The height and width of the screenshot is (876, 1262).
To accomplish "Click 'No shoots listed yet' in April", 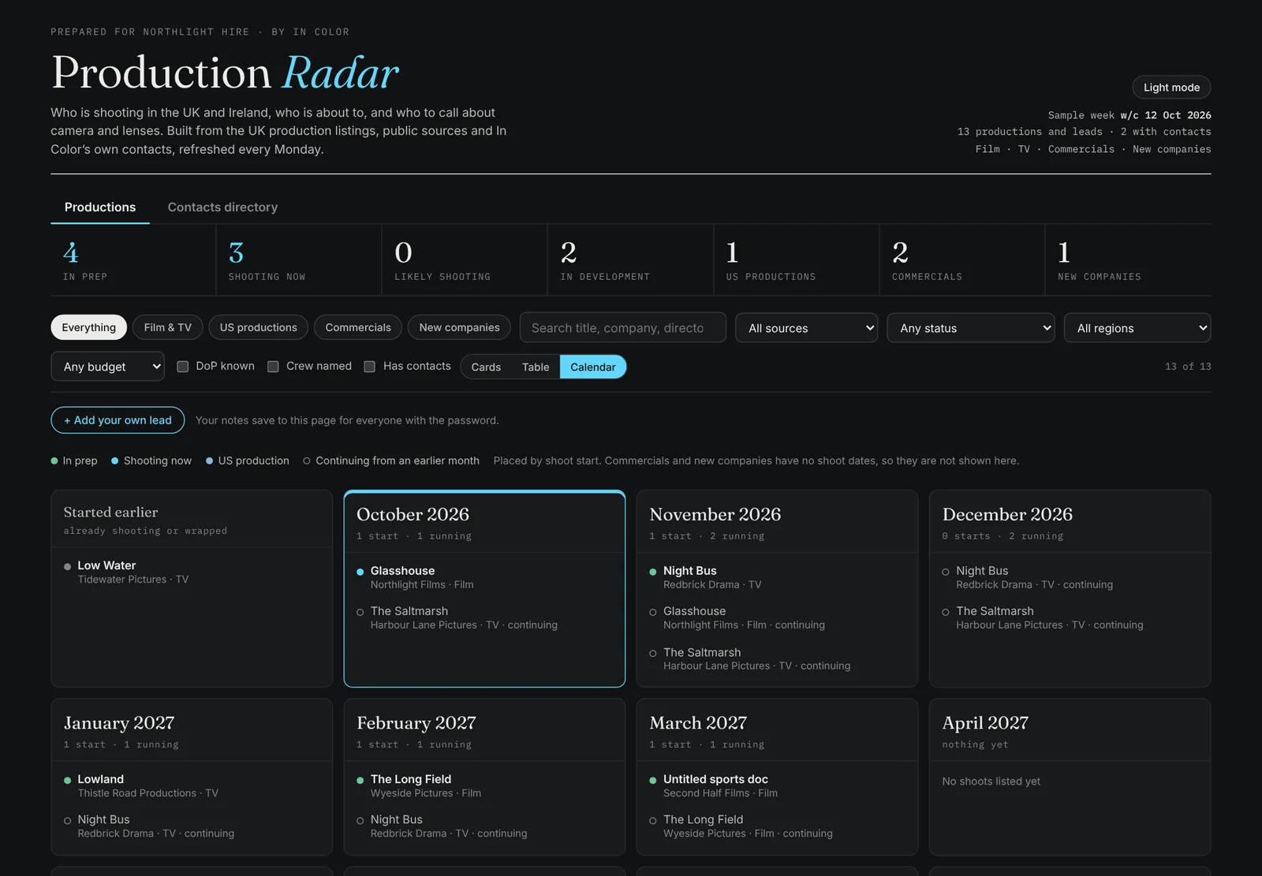I will coord(991,781).
